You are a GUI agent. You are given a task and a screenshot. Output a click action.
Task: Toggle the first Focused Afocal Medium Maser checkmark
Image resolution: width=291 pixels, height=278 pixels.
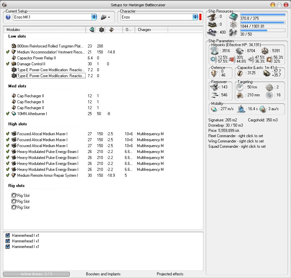pyautogui.click(x=8, y=134)
